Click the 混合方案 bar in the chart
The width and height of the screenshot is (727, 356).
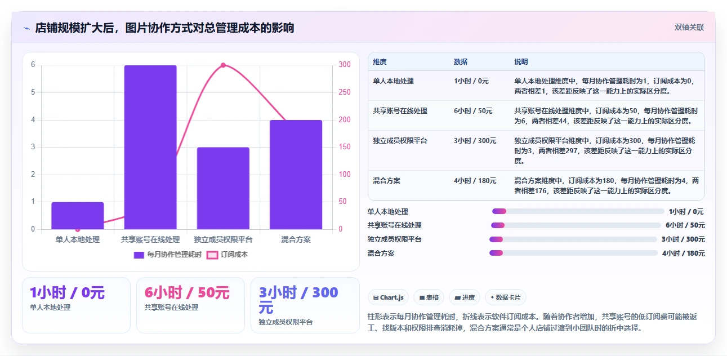(296, 175)
